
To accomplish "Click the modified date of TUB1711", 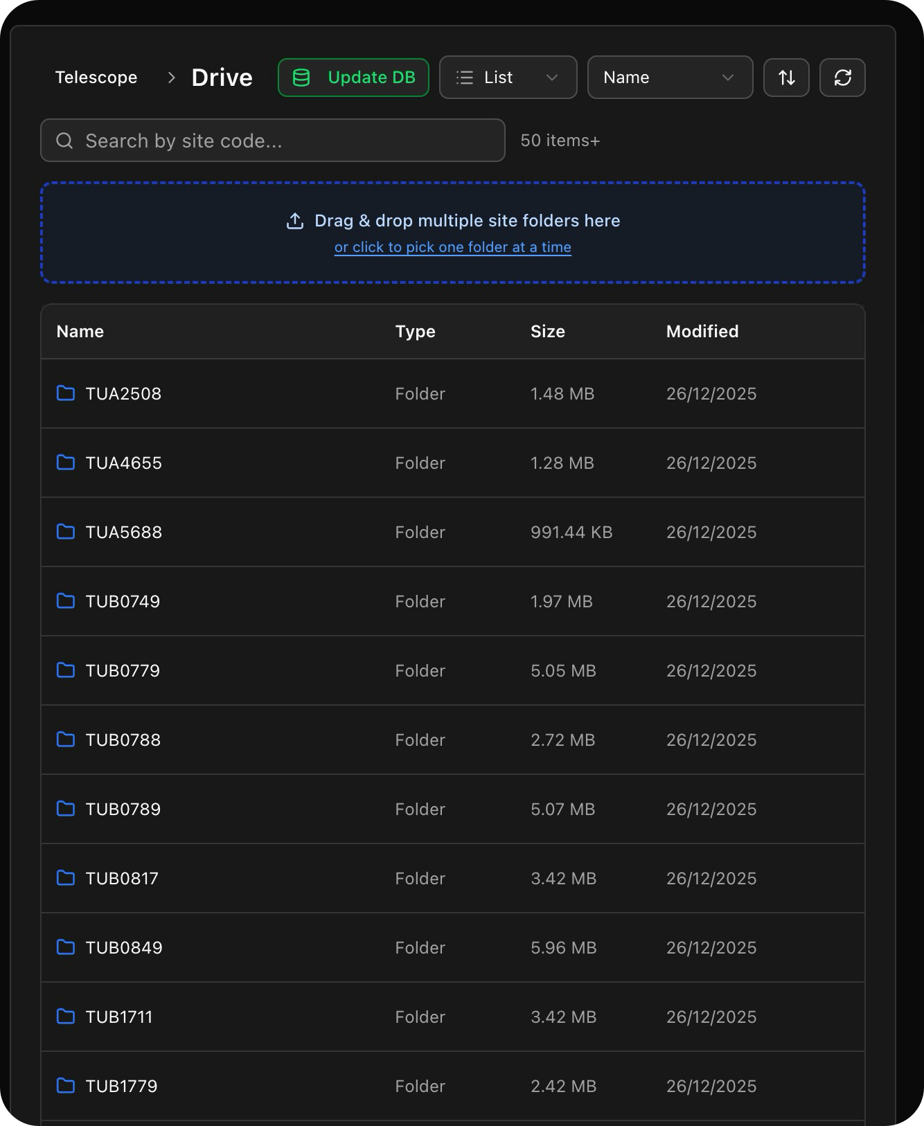I will tap(711, 1017).
